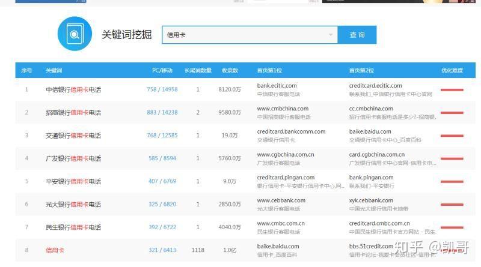This screenshot has height=267, width=481.
Task: Sort by the PC/移动 column header
Action: click(x=162, y=70)
